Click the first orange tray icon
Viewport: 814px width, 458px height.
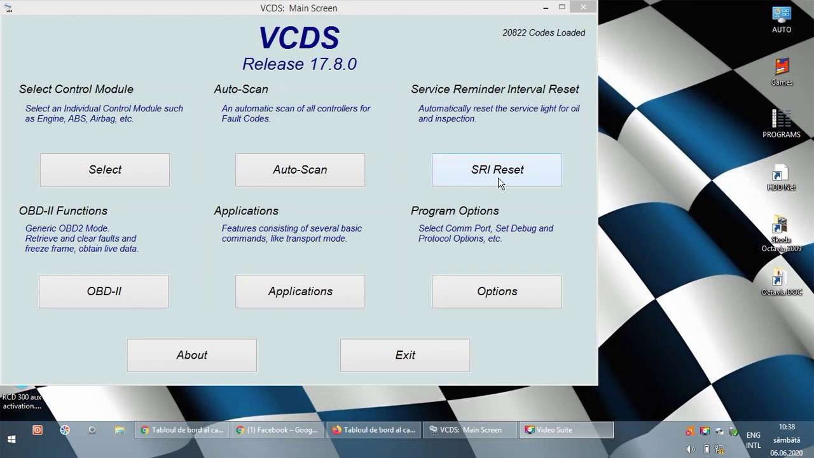(691, 432)
